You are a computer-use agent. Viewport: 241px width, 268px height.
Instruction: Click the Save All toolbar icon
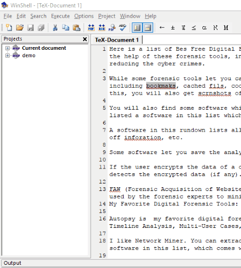(x=41, y=28)
